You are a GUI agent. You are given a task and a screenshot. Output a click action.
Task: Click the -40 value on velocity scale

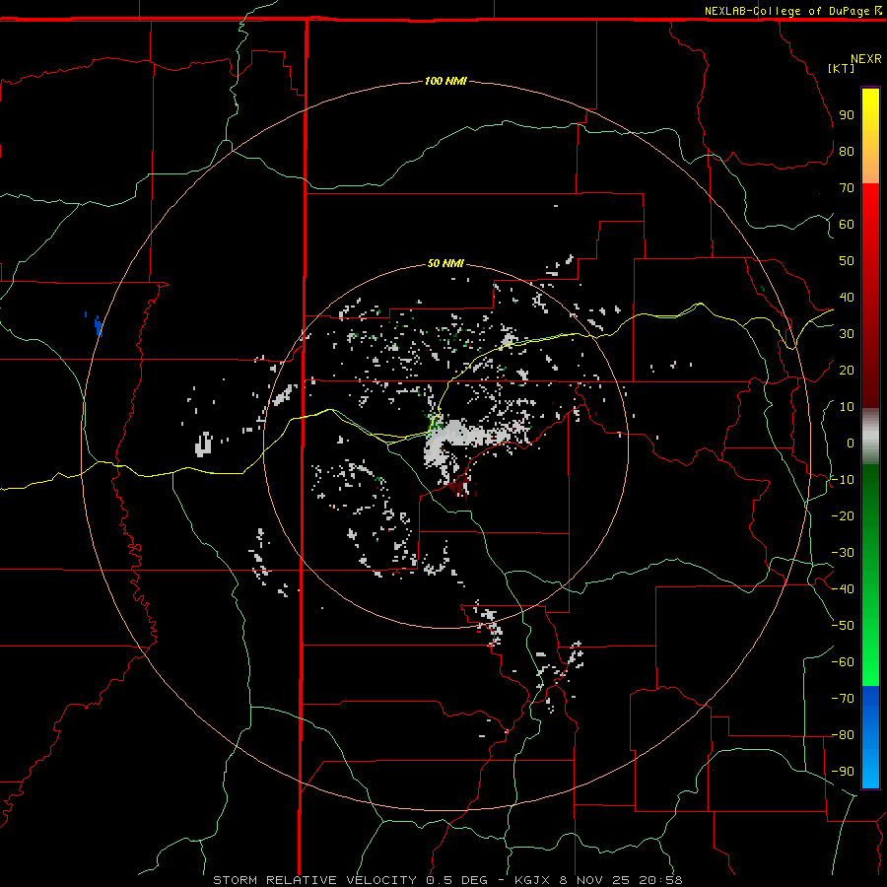(x=843, y=589)
